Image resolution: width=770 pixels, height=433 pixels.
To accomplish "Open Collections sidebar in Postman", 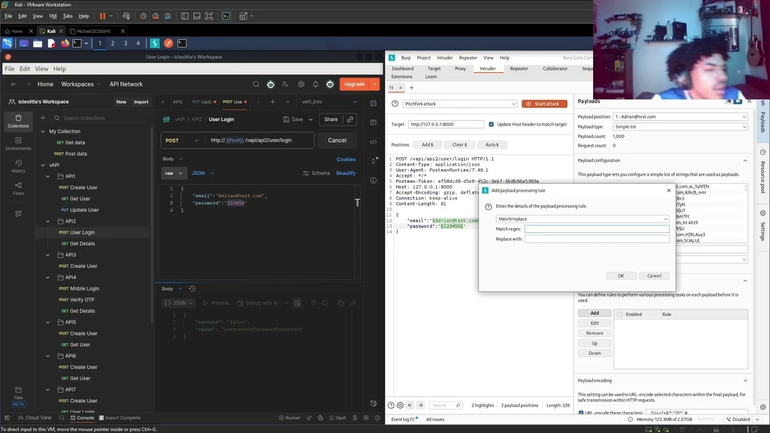I will [18, 121].
